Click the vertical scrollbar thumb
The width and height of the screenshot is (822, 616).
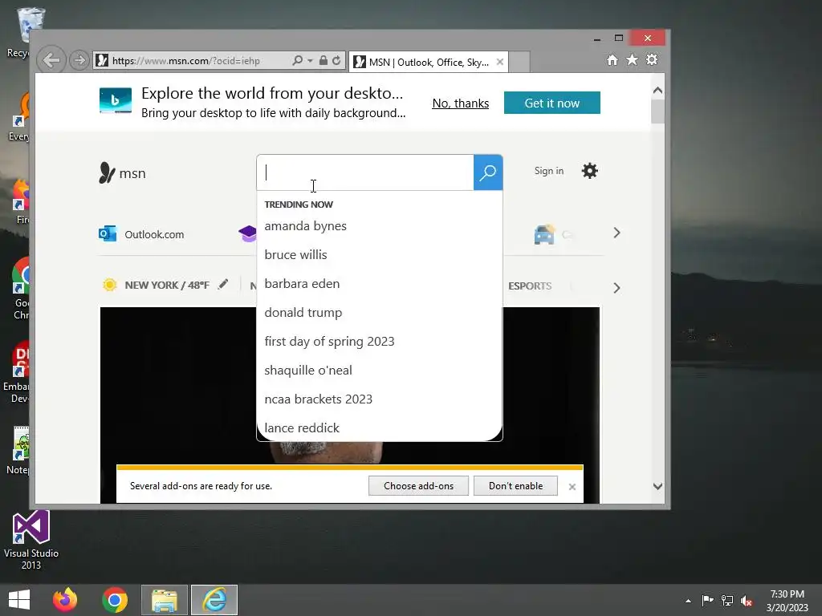pyautogui.click(x=657, y=111)
